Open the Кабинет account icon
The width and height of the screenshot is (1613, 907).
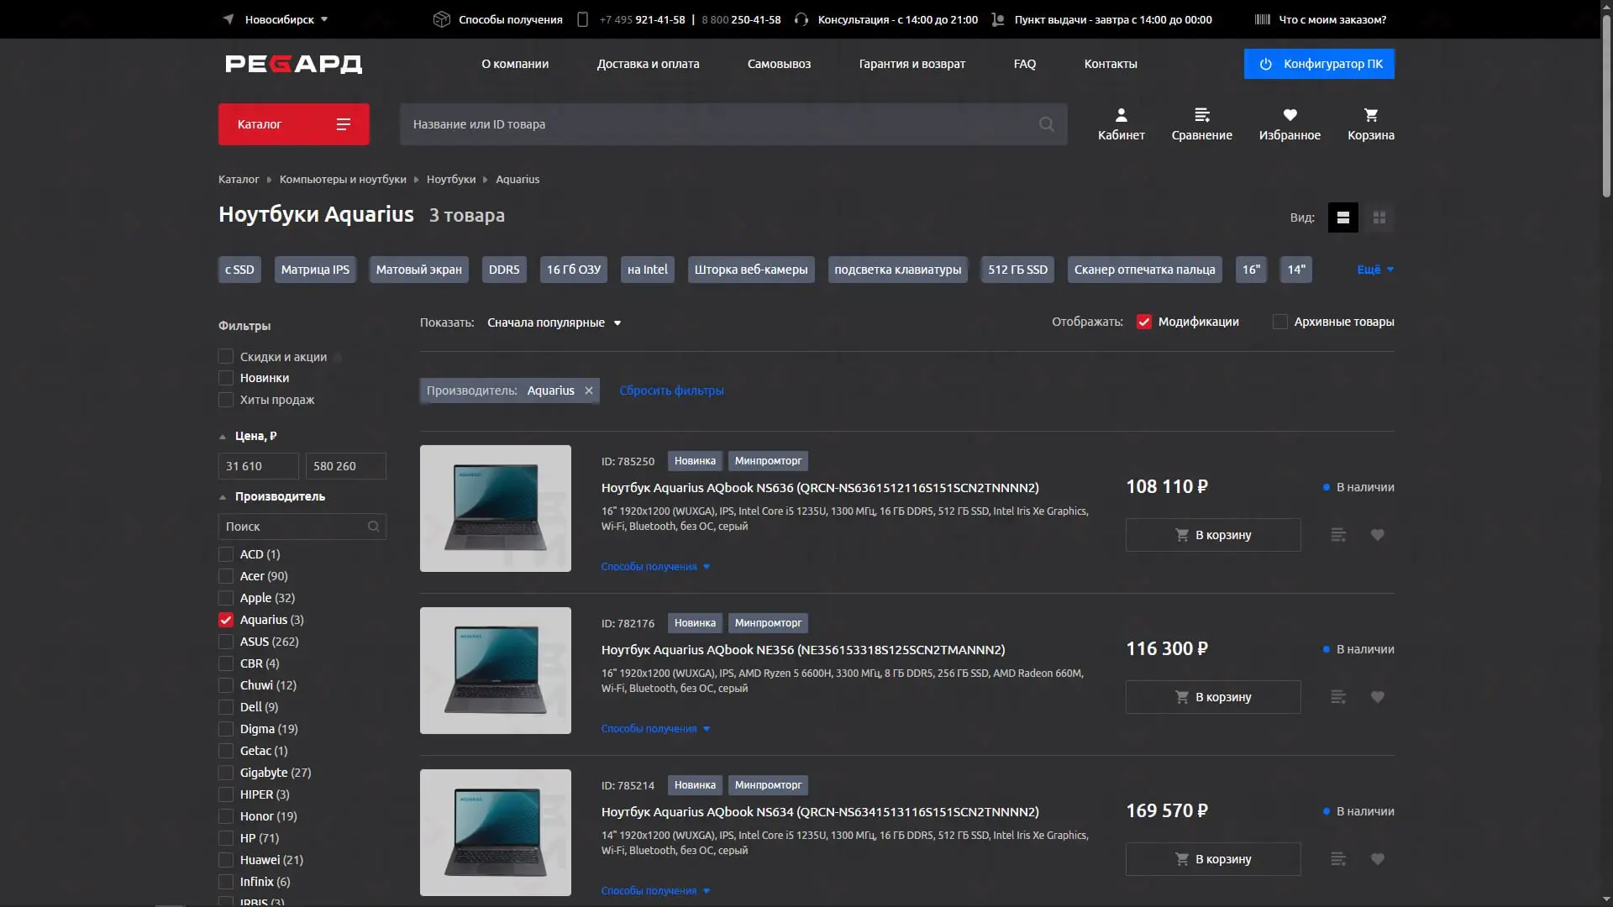pos(1121,123)
